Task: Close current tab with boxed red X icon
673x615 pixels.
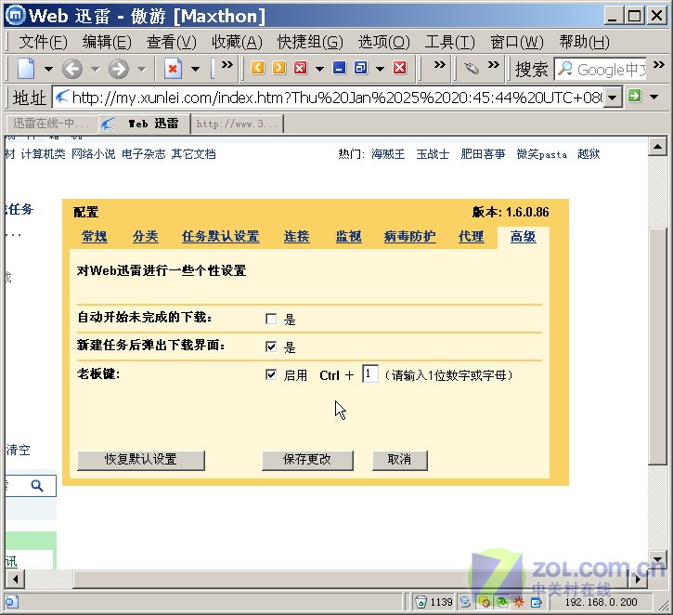Action: pyautogui.click(x=301, y=68)
